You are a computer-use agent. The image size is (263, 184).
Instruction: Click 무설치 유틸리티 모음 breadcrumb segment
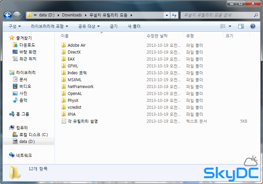[x=109, y=15]
